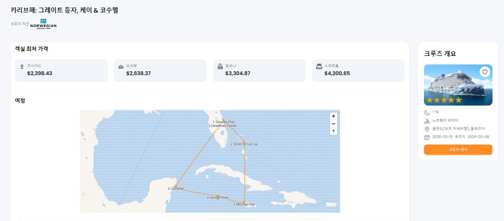Click the location pin icon for departure port
This screenshot has width=504, height=221.
pyautogui.click(x=427, y=129)
